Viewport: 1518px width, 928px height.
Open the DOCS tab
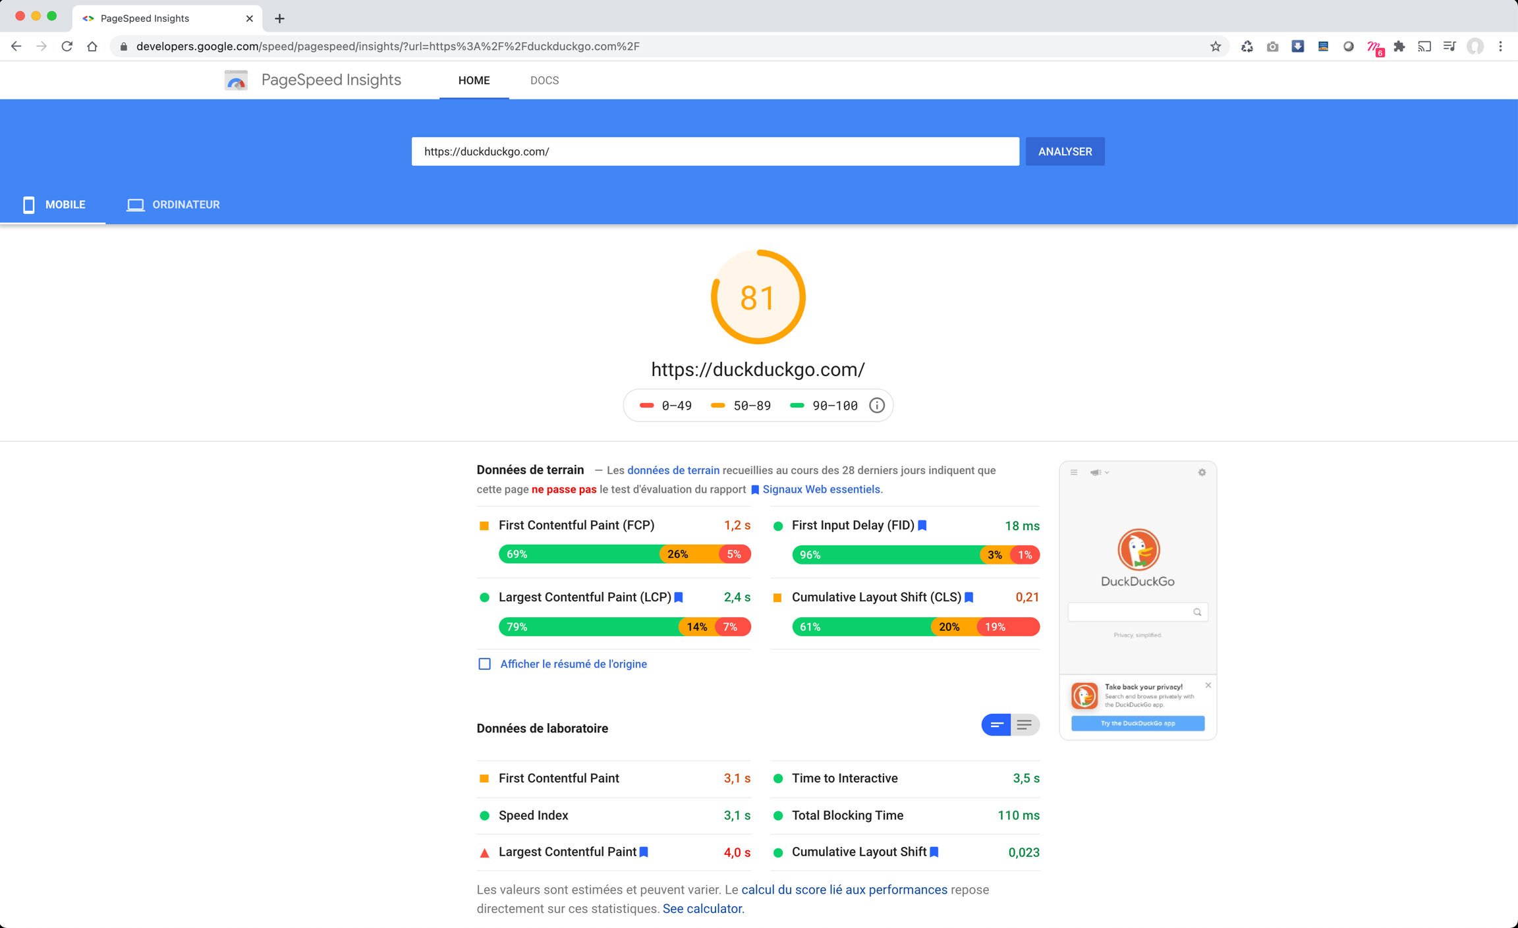[544, 80]
